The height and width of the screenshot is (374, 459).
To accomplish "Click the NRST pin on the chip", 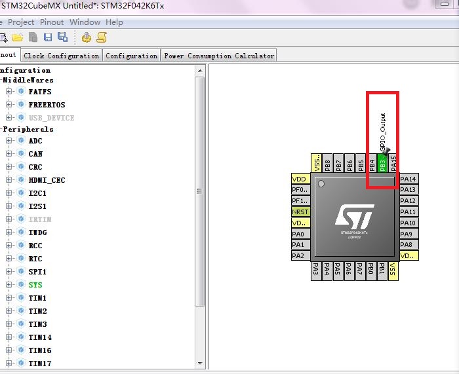I will point(300,212).
